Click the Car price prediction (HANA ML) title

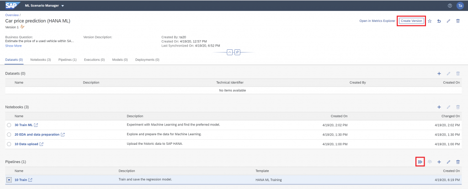coord(37,21)
